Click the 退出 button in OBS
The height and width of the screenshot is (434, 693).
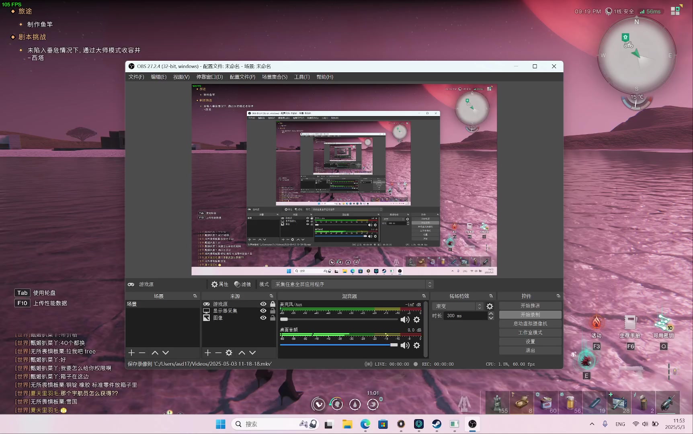[x=530, y=350]
